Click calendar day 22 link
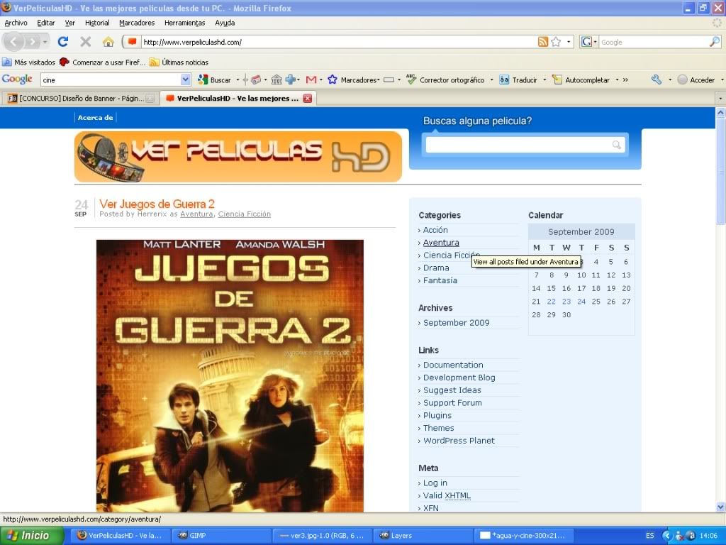This screenshot has height=545, width=726. [x=551, y=302]
